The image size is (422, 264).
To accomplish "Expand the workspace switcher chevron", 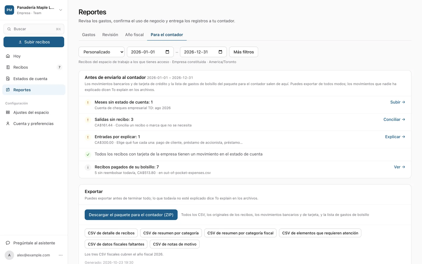I will pos(61,10).
